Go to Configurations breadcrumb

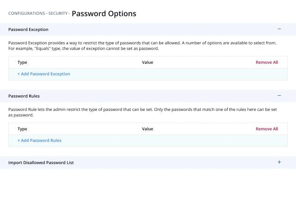[26, 13]
